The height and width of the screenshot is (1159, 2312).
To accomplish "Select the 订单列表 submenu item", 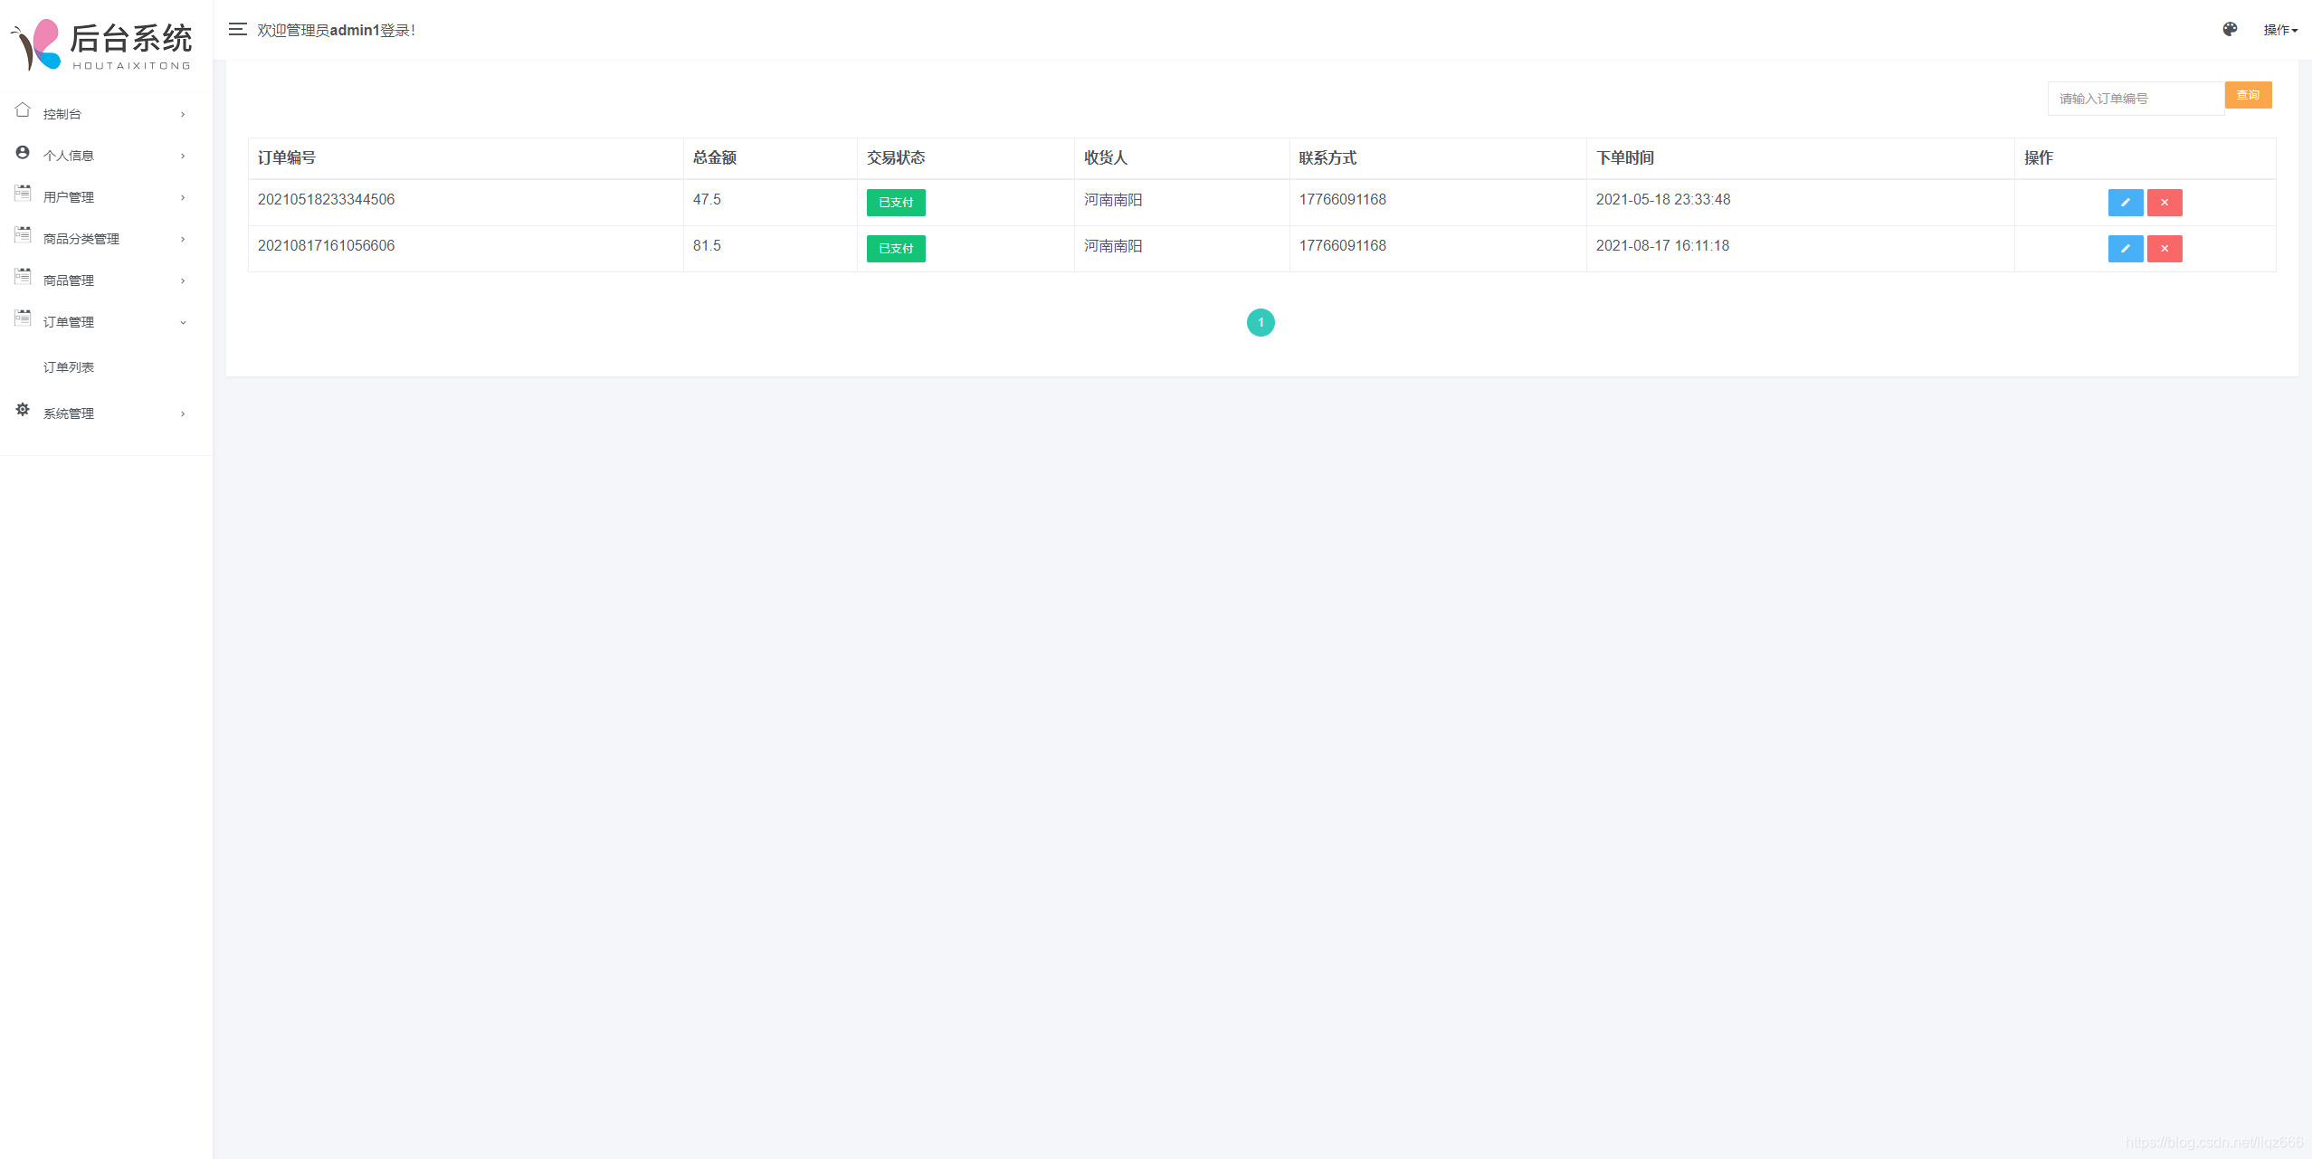I will (x=69, y=367).
